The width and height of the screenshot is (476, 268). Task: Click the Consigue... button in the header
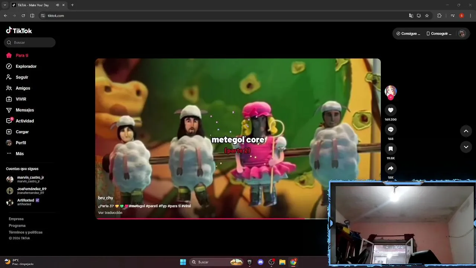coord(408,33)
